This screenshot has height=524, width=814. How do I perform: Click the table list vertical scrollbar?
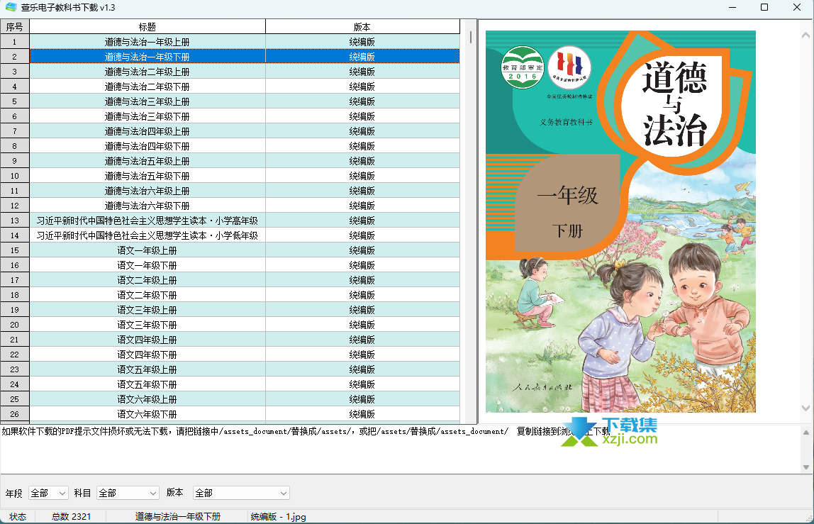[471, 222]
